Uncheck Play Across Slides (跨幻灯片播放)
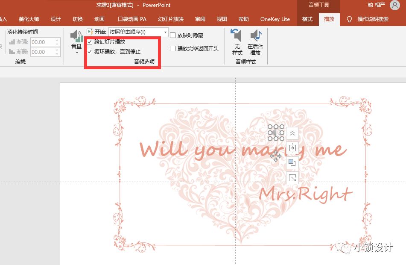Screen dimensions: 406x265 (90, 42)
